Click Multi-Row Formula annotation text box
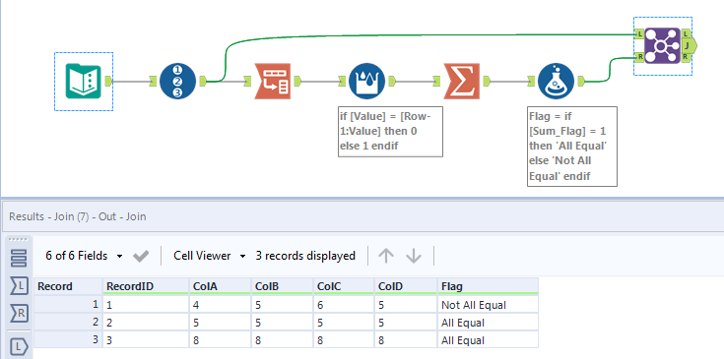This screenshot has height=359, width=724. [391, 132]
